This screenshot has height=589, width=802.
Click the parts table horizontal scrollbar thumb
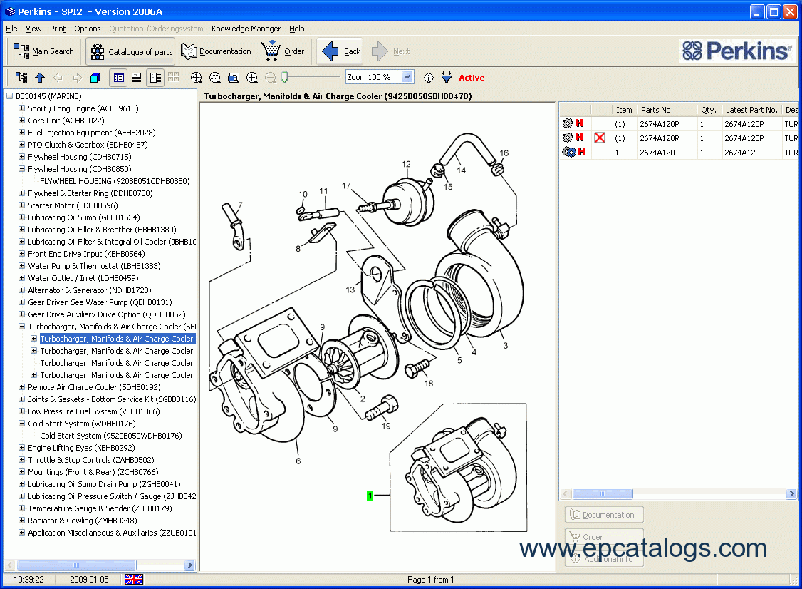click(x=603, y=493)
